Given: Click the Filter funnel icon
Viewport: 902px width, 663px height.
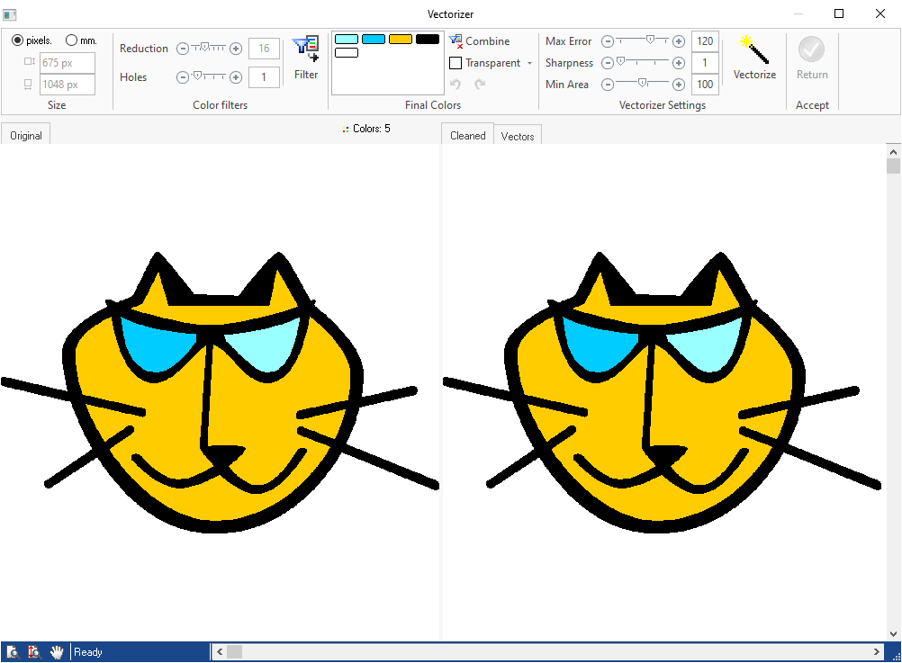Looking at the screenshot, I should point(306,49).
